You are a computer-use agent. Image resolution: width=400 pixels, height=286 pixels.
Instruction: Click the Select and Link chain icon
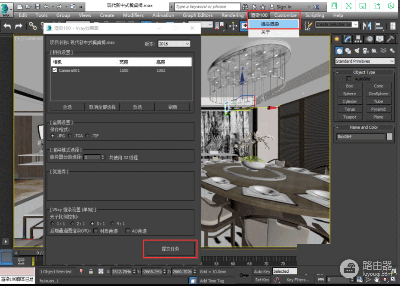click(33, 26)
